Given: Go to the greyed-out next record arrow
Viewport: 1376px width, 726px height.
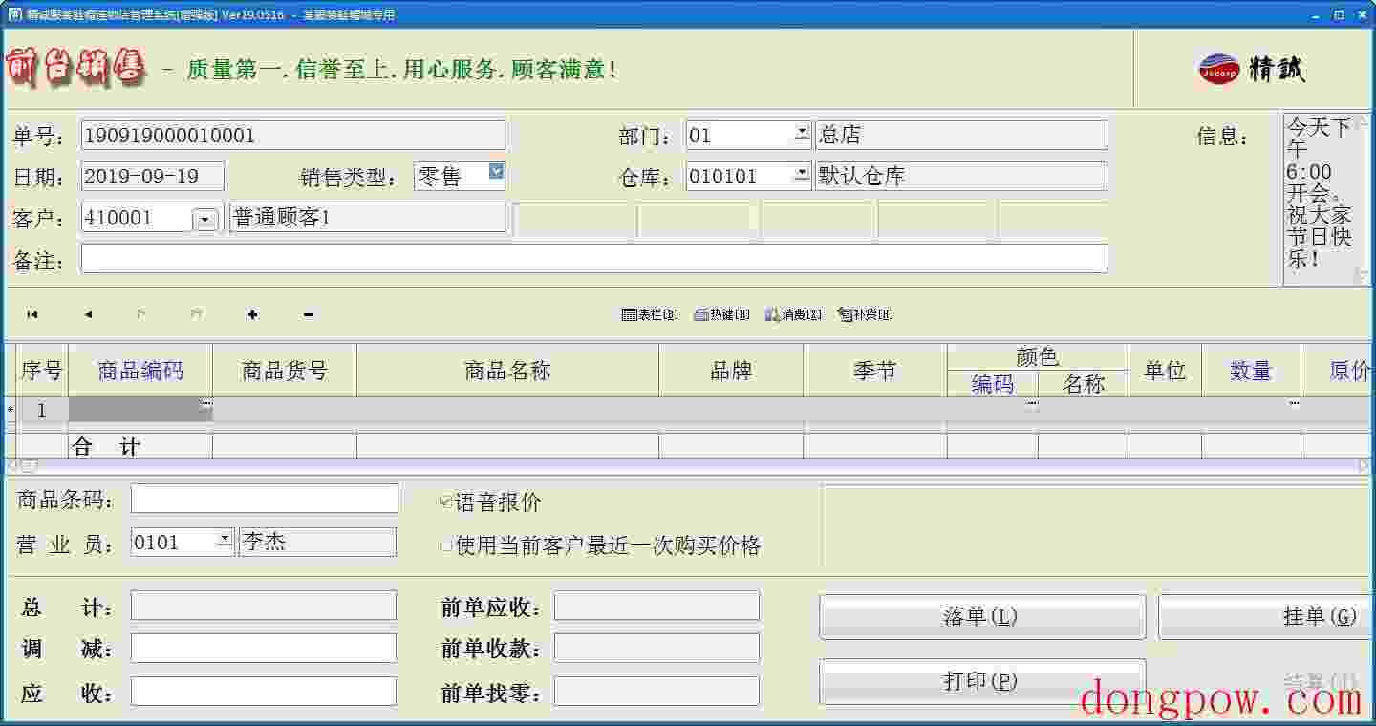Looking at the screenshot, I should [x=141, y=314].
